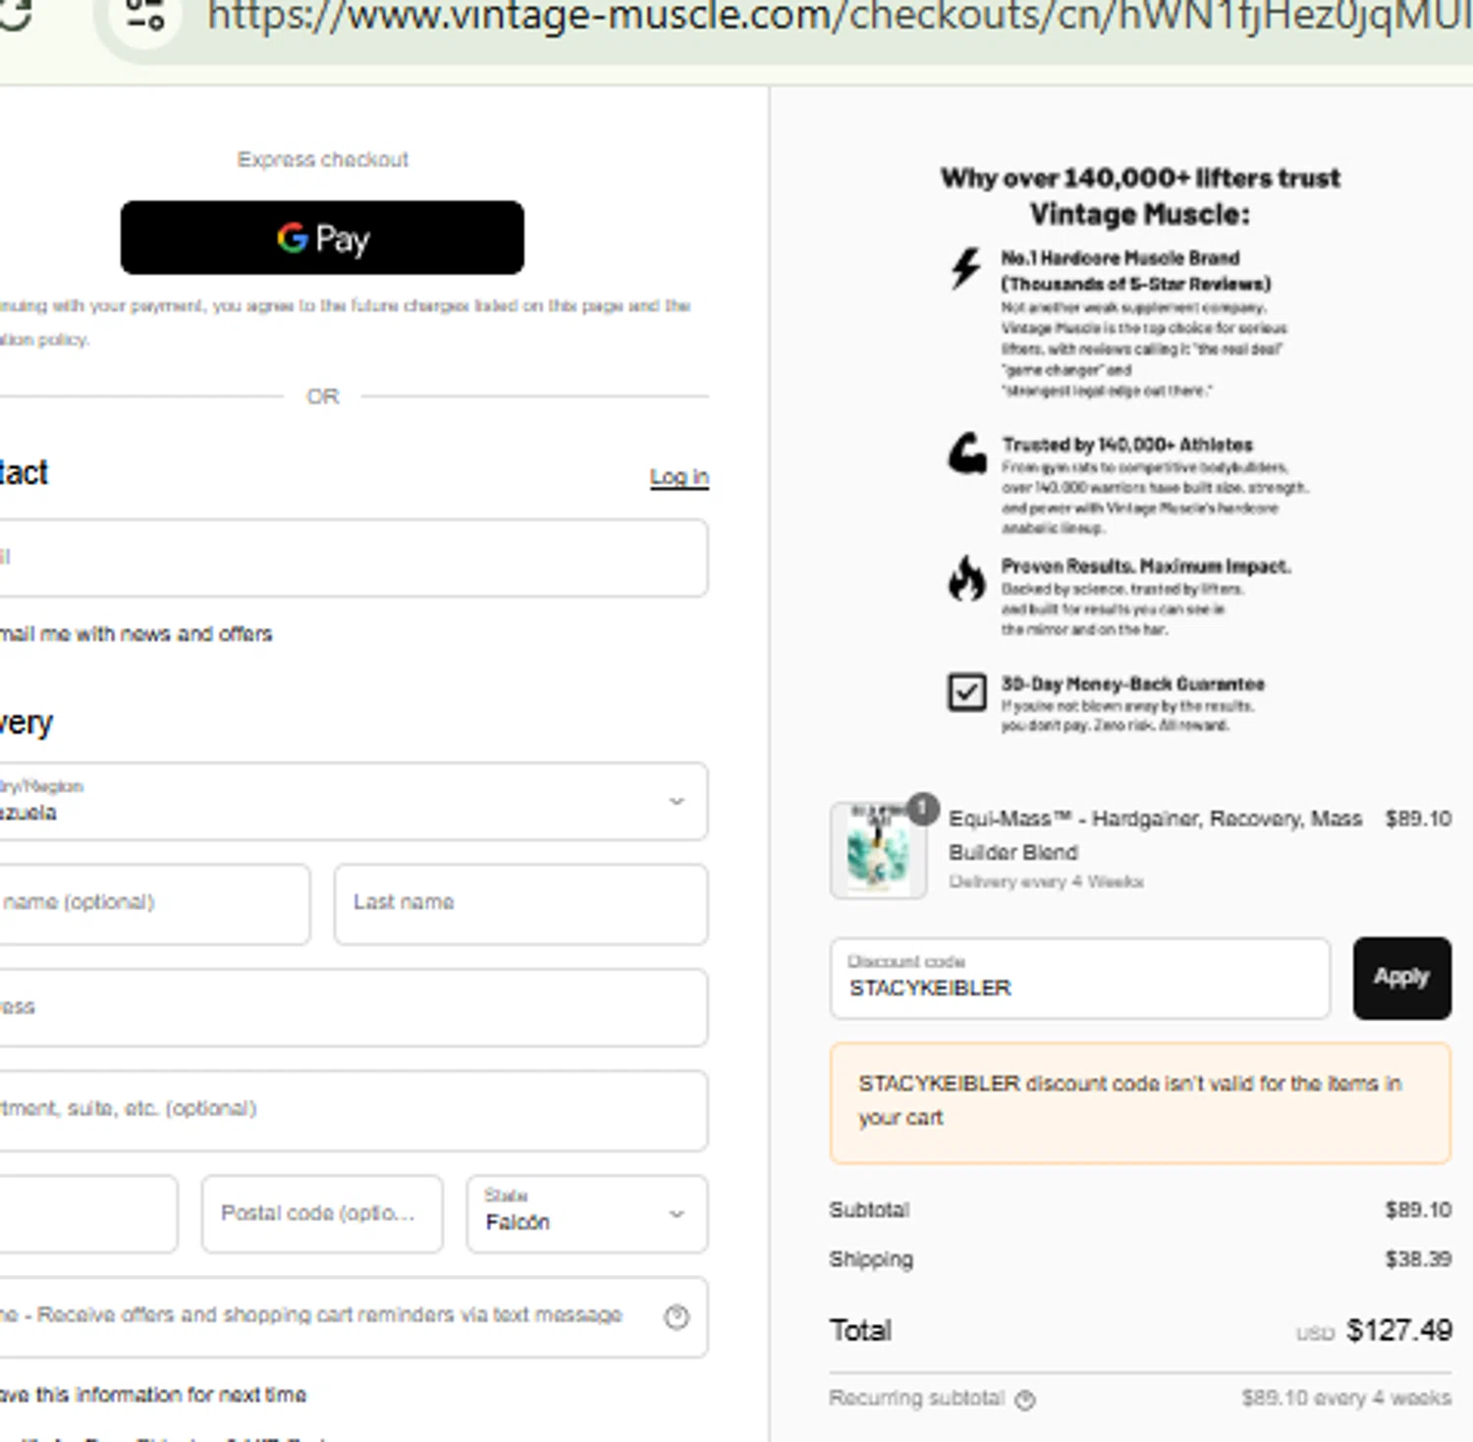Screen dimensions: 1473x1442
Task: Expand the Country/Region dropdown
Action: click(354, 801)
